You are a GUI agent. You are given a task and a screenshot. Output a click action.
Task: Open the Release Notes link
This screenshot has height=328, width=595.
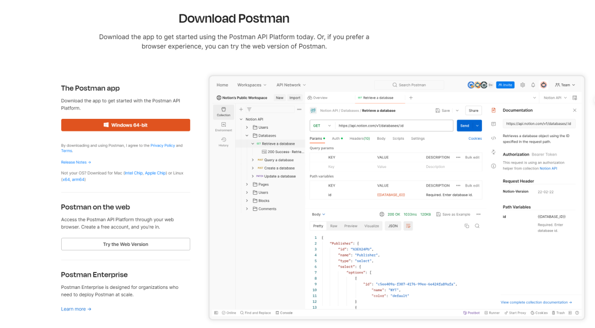point(76,162)
